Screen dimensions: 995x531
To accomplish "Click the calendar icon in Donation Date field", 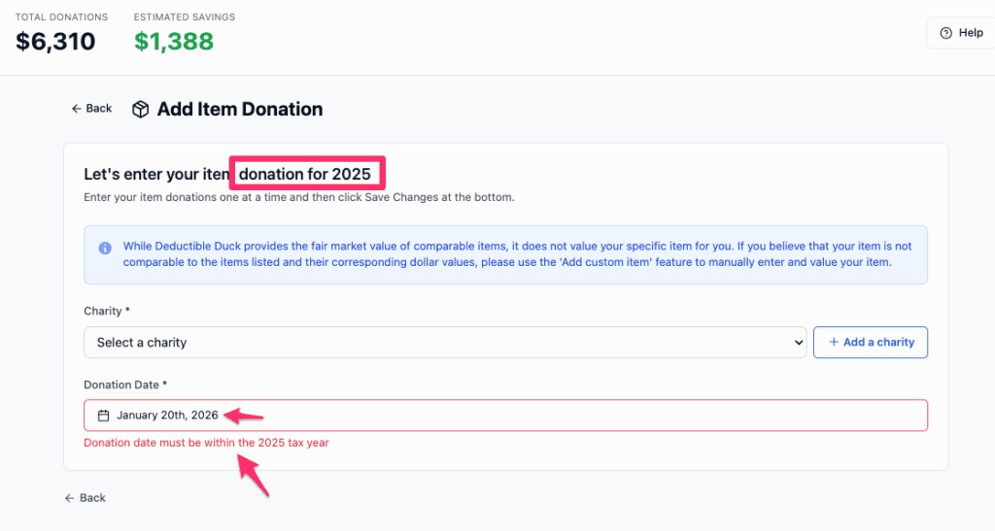I will pos(104,415).
